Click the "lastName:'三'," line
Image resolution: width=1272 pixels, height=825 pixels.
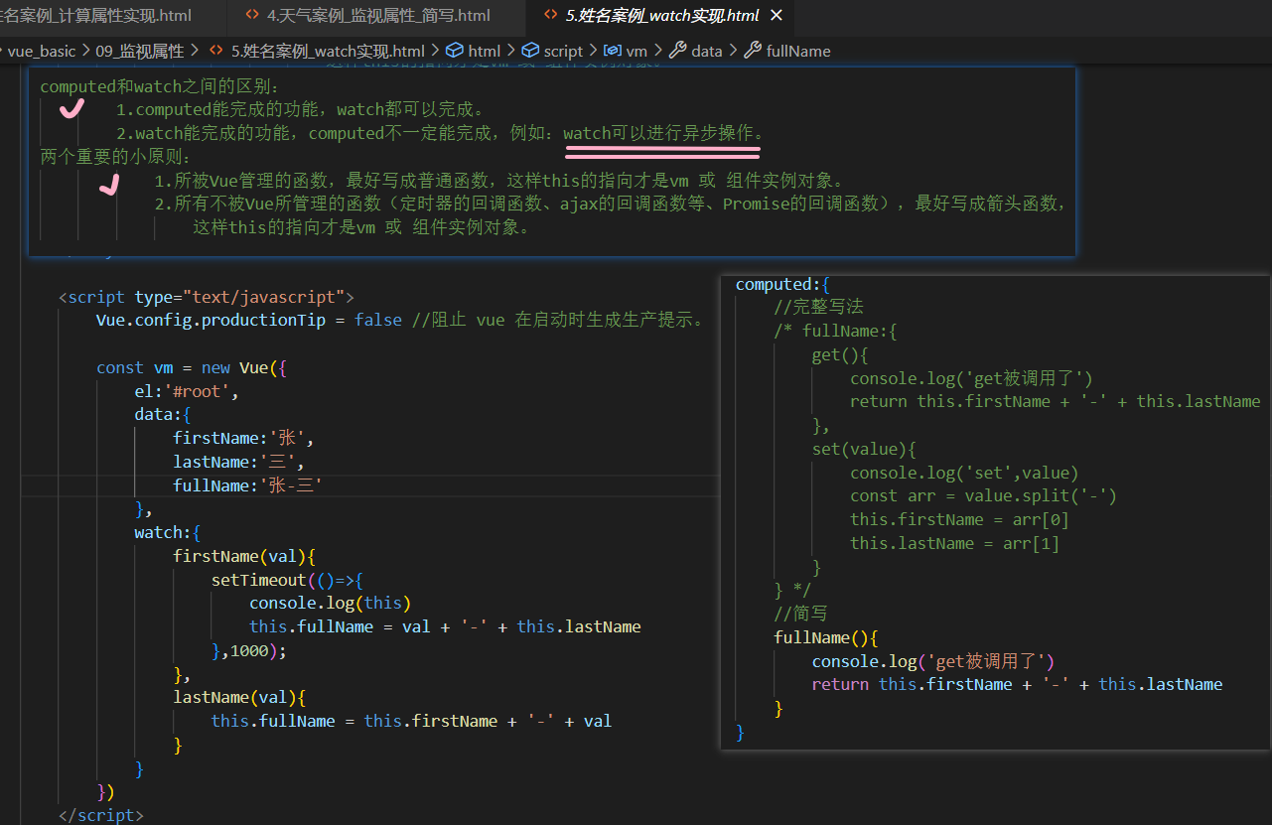coord(239,462)
